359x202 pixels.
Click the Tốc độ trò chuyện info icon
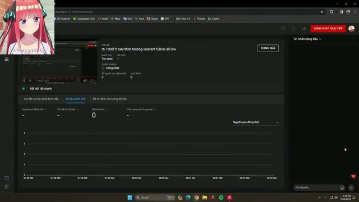click(x=77, y=109)
